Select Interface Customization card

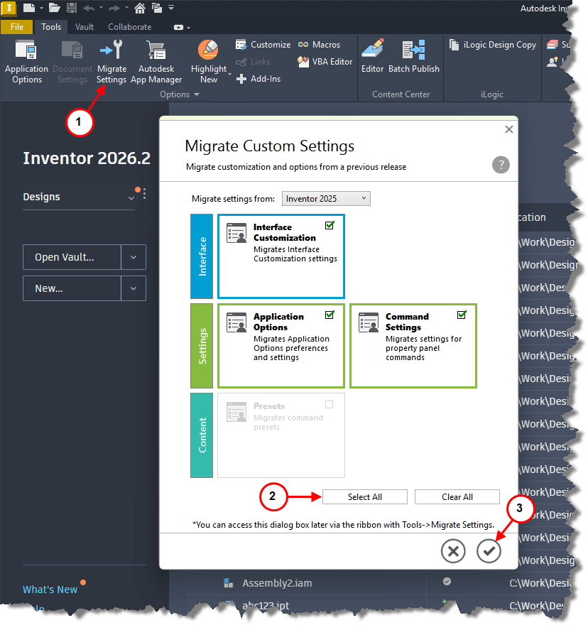(x=281, y=256)
